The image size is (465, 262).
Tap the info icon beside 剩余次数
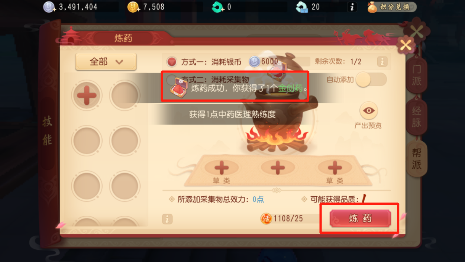[x=382, y=61]
